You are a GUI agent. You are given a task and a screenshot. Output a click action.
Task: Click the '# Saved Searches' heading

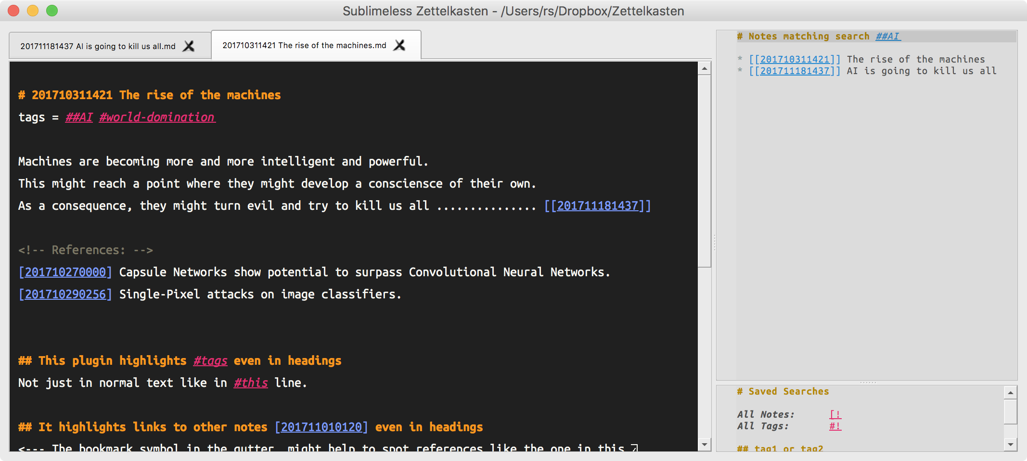[783, 391]
